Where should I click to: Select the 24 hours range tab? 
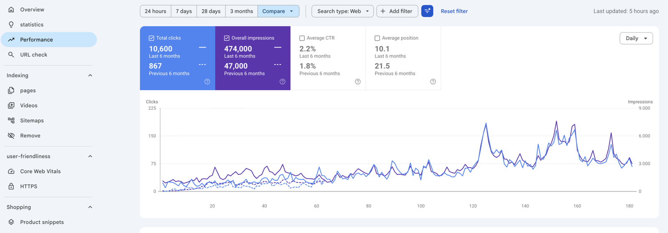155,11
